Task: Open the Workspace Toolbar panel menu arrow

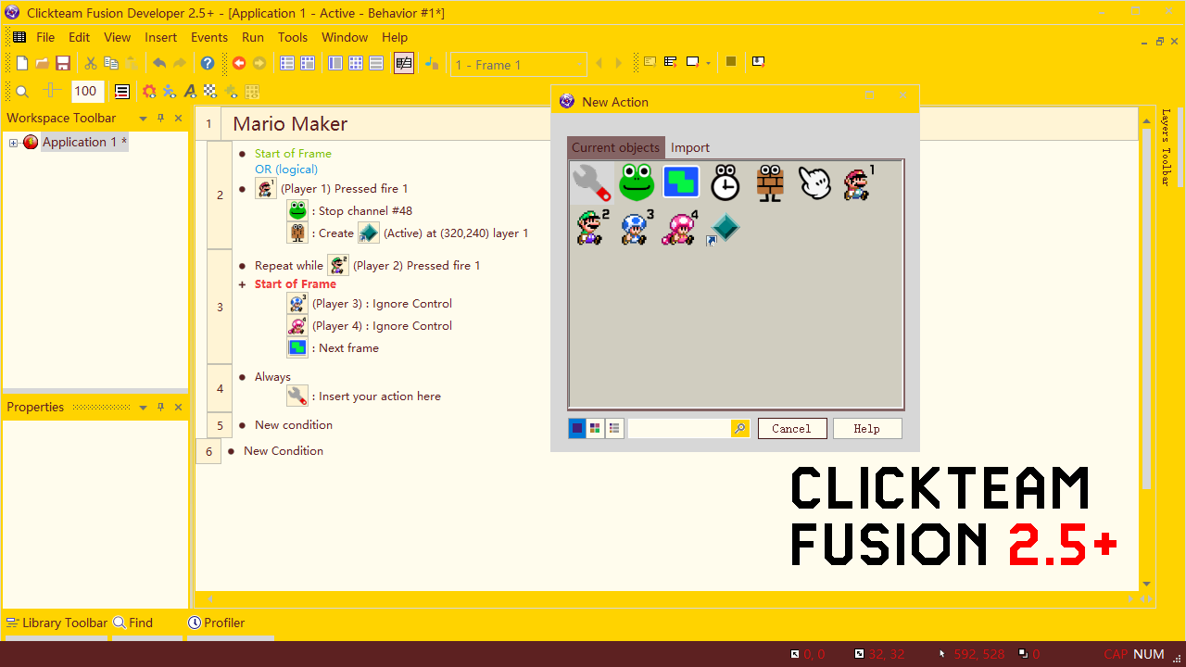Action: pos(143,119)
